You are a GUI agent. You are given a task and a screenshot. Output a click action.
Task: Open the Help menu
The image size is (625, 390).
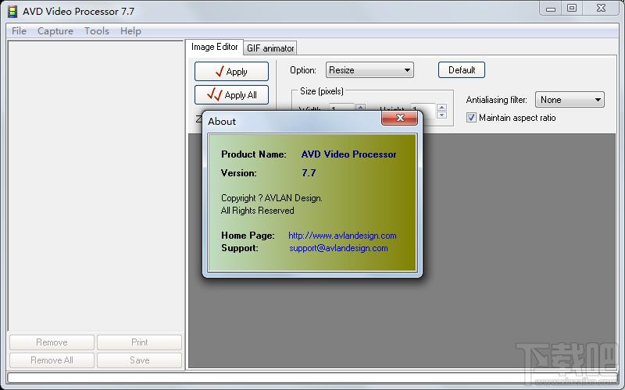[130, 31]
